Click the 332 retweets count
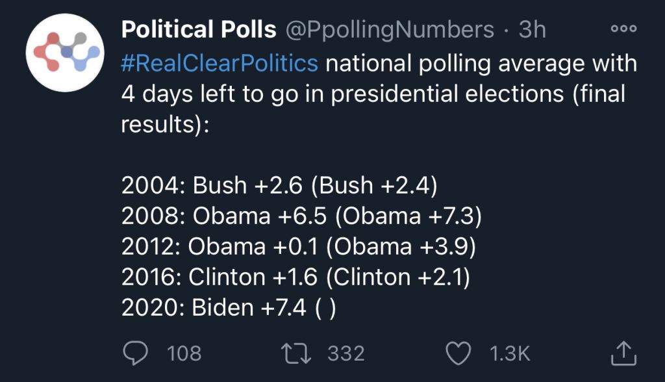Image resolution: width=665 pixels, height=382 pixels. click(x=346, y=353)
